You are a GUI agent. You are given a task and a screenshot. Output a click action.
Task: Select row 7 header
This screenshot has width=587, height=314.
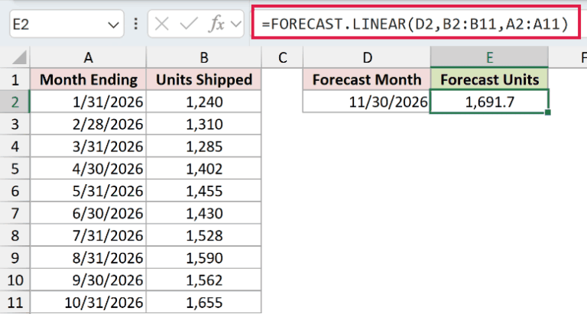click(x=15, y=213)
